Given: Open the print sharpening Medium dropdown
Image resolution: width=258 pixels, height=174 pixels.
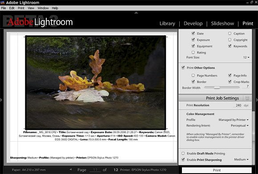Looking at the screenshot, I should (241, 159).
